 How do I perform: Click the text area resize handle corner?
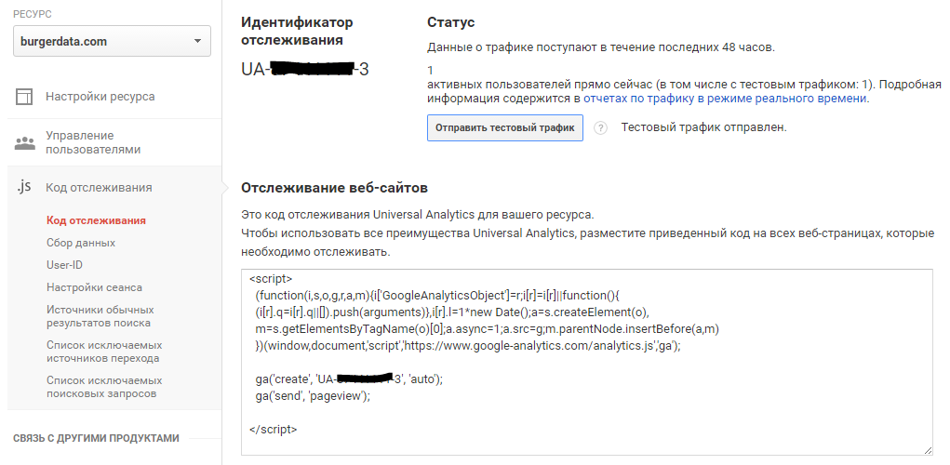(927, 449)
